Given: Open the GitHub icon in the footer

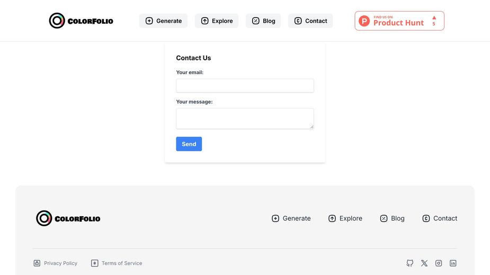Looking at the screenshot, I should tap(409, 263).
